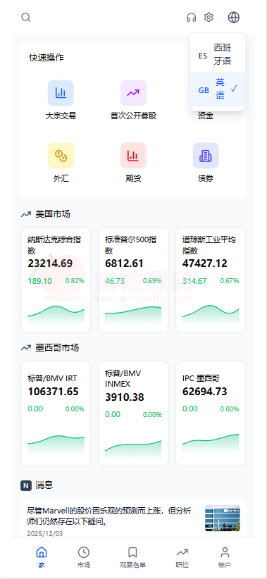Click the value 62694.73

(204, 392)
